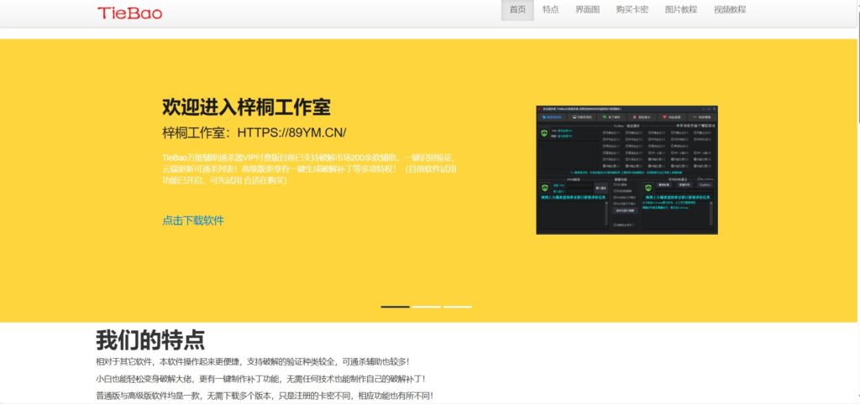Click the TieBao logo
The height and width of the screenshot is (404, 860).
[x=130, y=13]
